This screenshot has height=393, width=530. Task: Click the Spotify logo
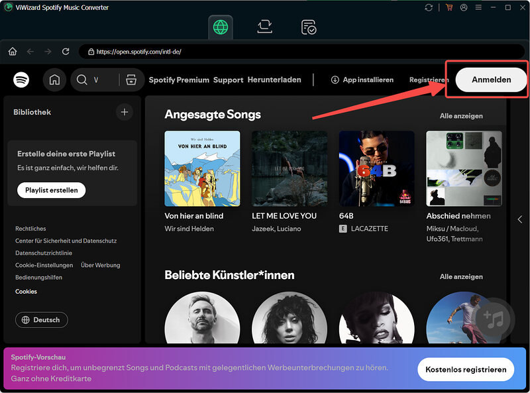tap(21, 80)
